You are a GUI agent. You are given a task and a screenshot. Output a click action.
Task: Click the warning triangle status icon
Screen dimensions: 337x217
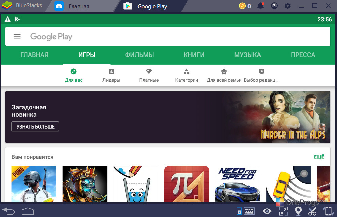click(8, 19)
